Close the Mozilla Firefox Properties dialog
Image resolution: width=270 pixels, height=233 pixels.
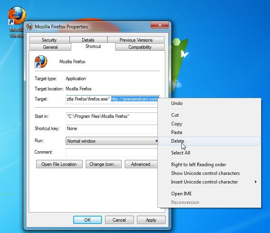(x=160, y=25)
